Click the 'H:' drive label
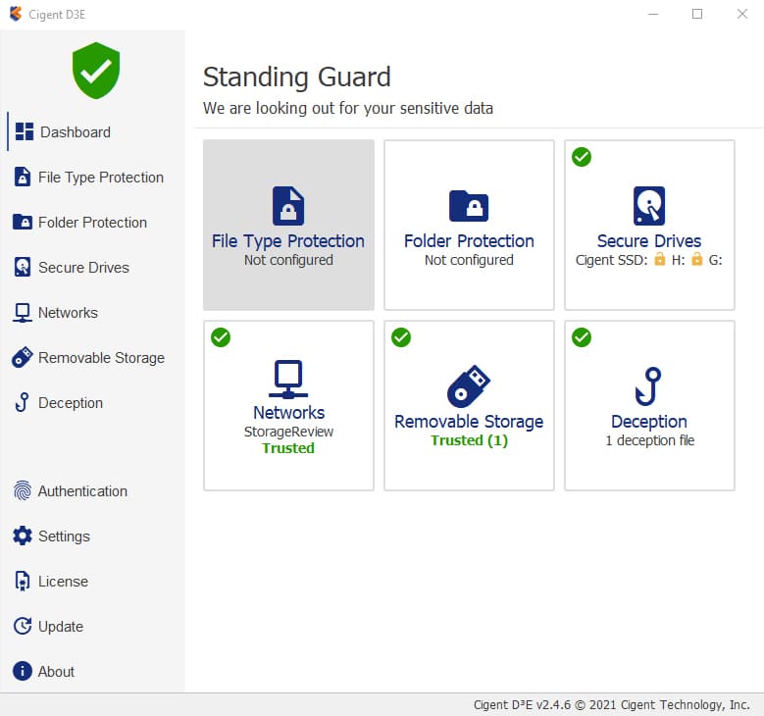764x716 pixels. [678, 260]
